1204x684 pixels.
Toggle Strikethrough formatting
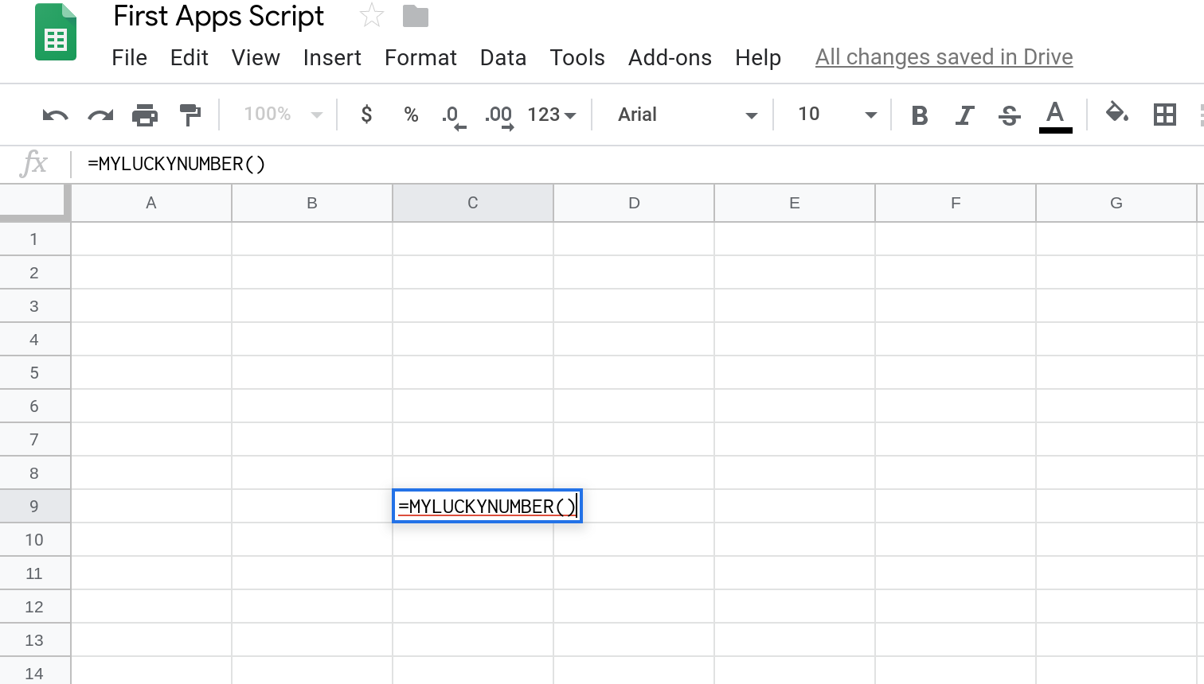tap(1009, 115)
